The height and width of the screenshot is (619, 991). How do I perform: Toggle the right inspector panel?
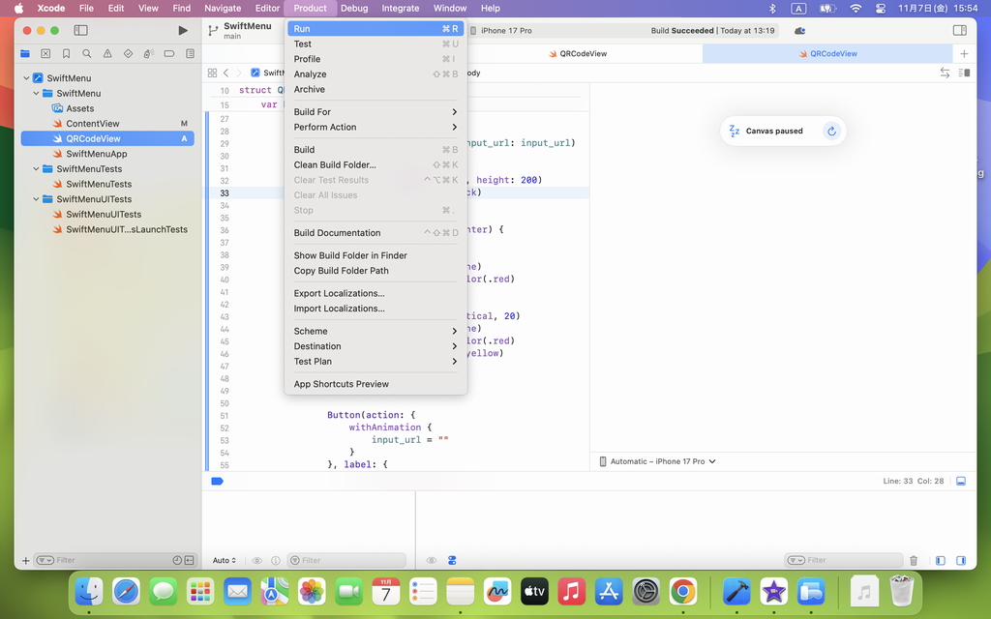pos(959,31)
